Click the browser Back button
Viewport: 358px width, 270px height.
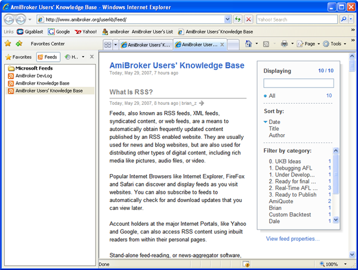click(11, 19)
